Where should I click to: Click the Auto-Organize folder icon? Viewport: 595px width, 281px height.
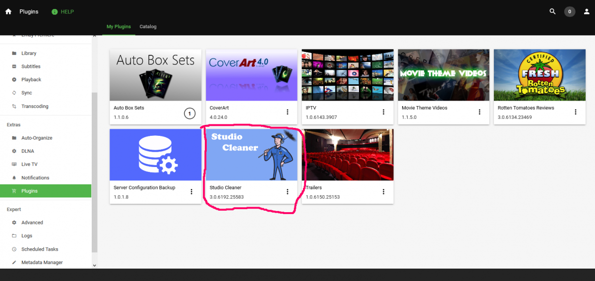pyautogui.click(x=14, y=138)
